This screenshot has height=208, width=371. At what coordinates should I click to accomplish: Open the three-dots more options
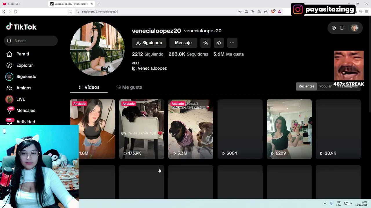[x=232, y=43]
